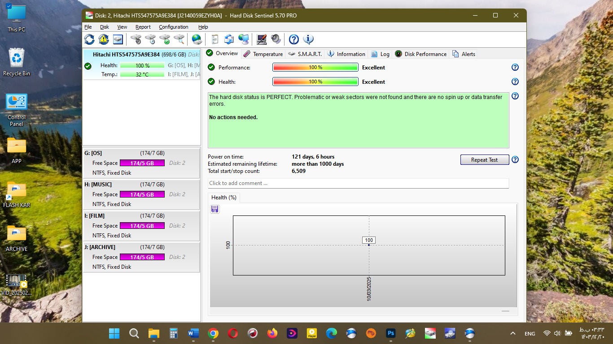
Task: Click the send report by e-mail icon
Action: [229, 39]
